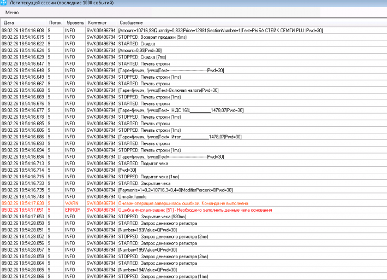Screen dimensions: 387x280
Task: Click the WARN level cell
Action: (x=72, y=203)
